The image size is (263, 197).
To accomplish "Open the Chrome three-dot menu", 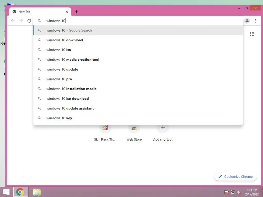I will 255,21.
